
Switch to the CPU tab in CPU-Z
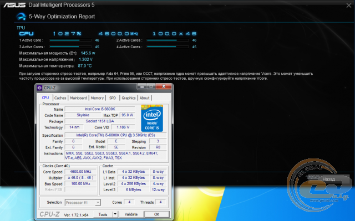click(45, 97)
